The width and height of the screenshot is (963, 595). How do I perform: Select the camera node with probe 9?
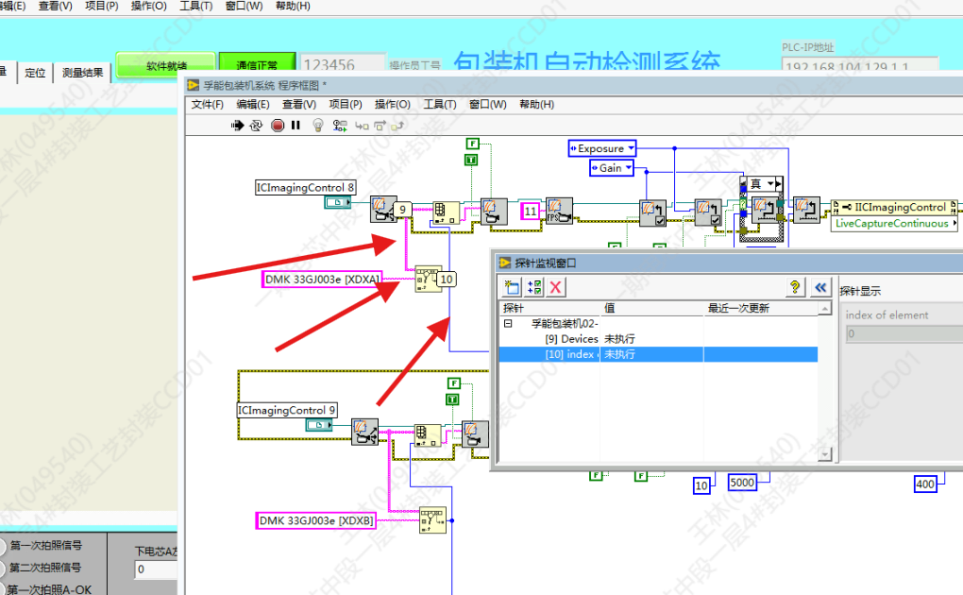click(x=382, y=209)
